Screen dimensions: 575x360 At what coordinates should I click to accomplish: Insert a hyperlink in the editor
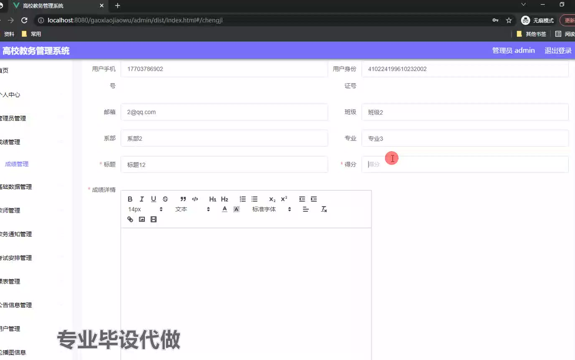point(130,219)
